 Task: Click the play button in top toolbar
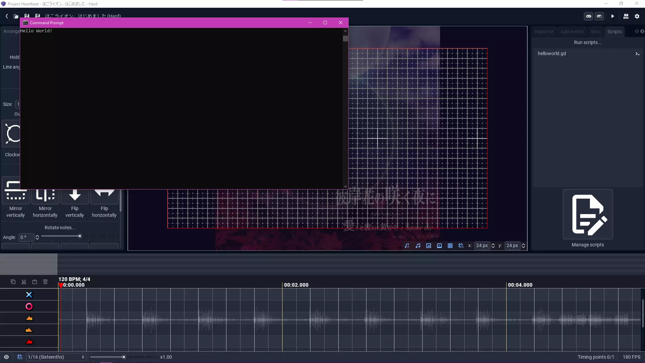pos(612,16)
